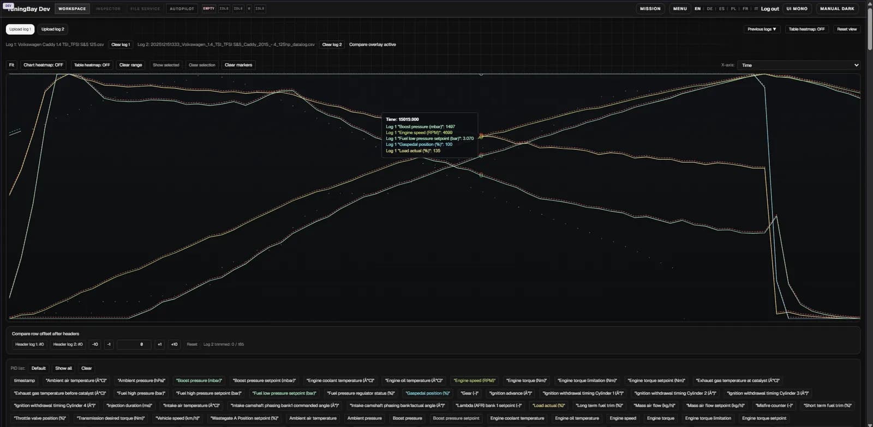The image size is (873, 427).
Task: Toggle "Wastegate A Position setpoint (%)" PID
Action: [x=244, y=418]
